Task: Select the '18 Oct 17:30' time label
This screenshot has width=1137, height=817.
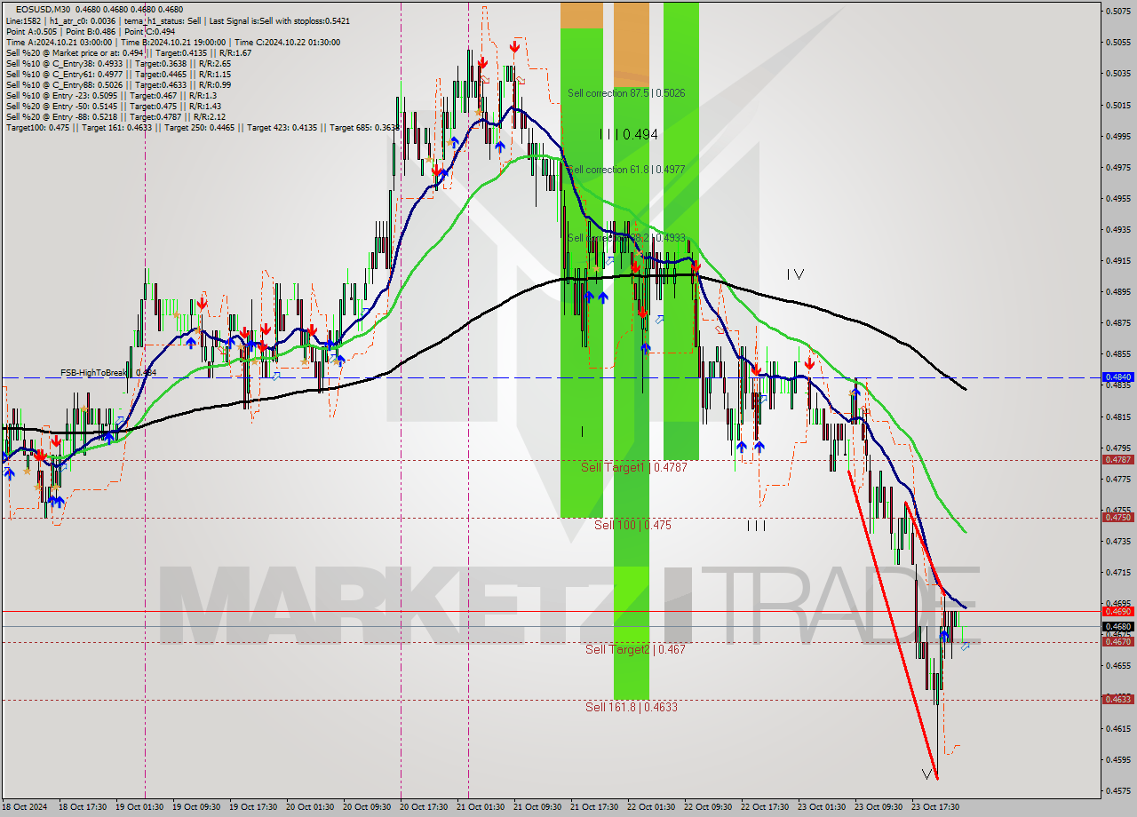Action: pos(82,807)
